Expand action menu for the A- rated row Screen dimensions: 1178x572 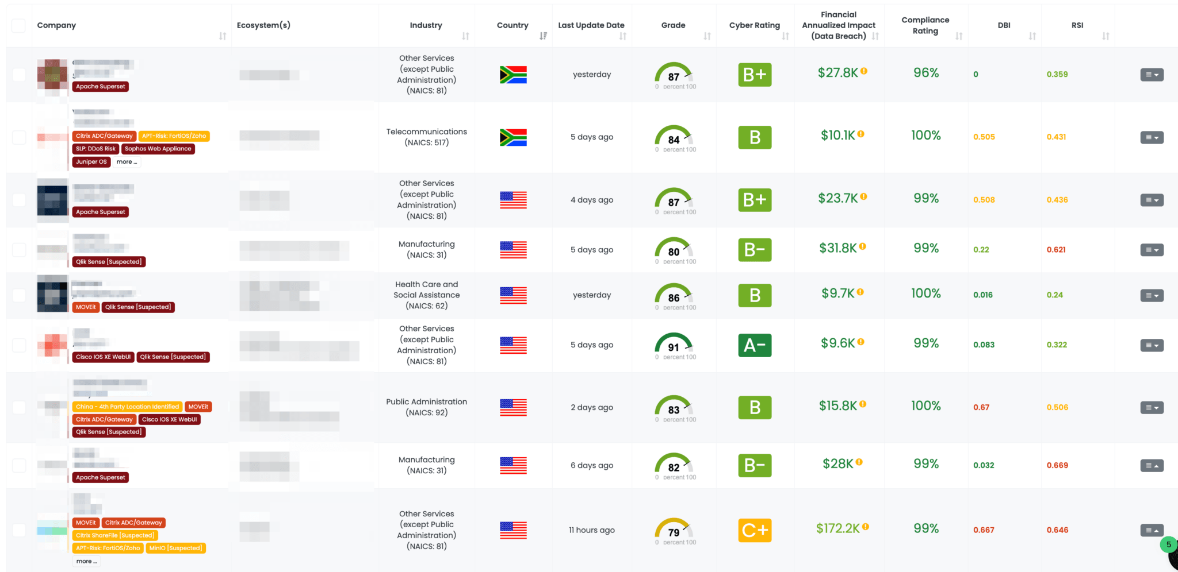pos(1152,345)
